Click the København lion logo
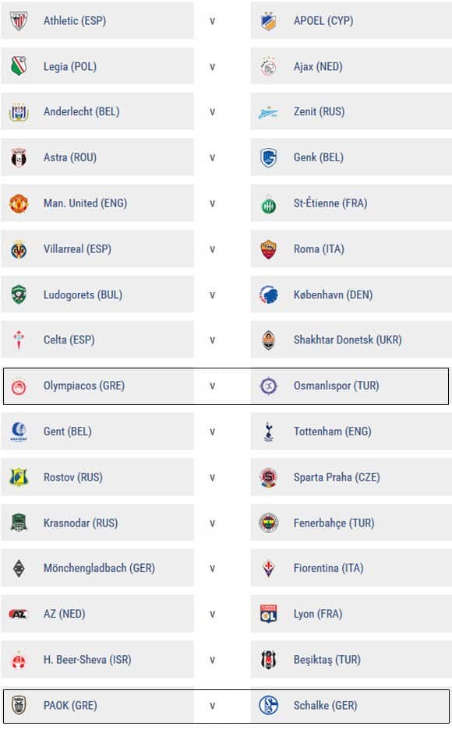Screen dimensions: 452x733 click(x=269, y=294)
